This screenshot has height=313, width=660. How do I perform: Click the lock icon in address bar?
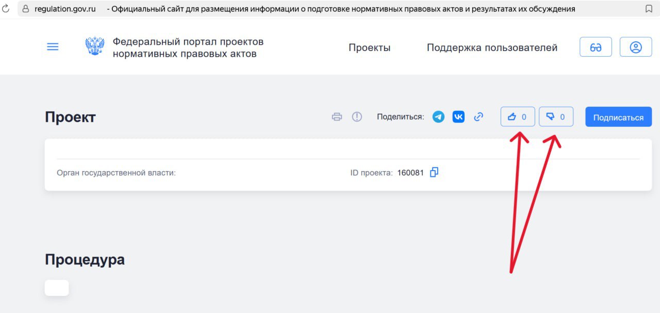tap(26, 9)
